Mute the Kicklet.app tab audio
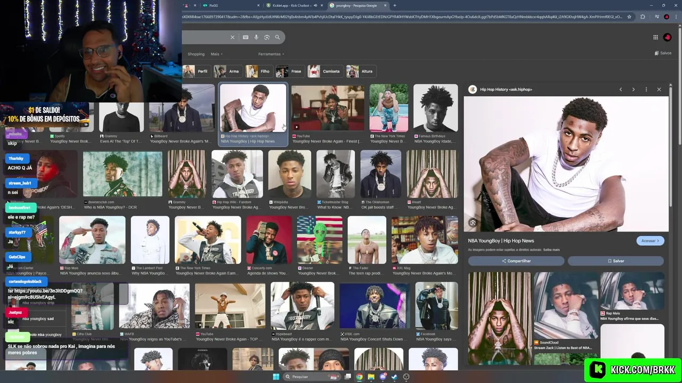Screen dimensions: 682x383 point(315,5)
